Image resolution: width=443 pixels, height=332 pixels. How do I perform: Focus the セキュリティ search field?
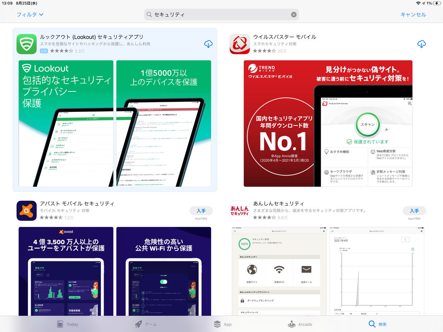pyautogui.click(x=221, y=14)
